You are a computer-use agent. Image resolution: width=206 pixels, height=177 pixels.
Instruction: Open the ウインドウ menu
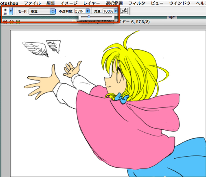coord(180,3)
